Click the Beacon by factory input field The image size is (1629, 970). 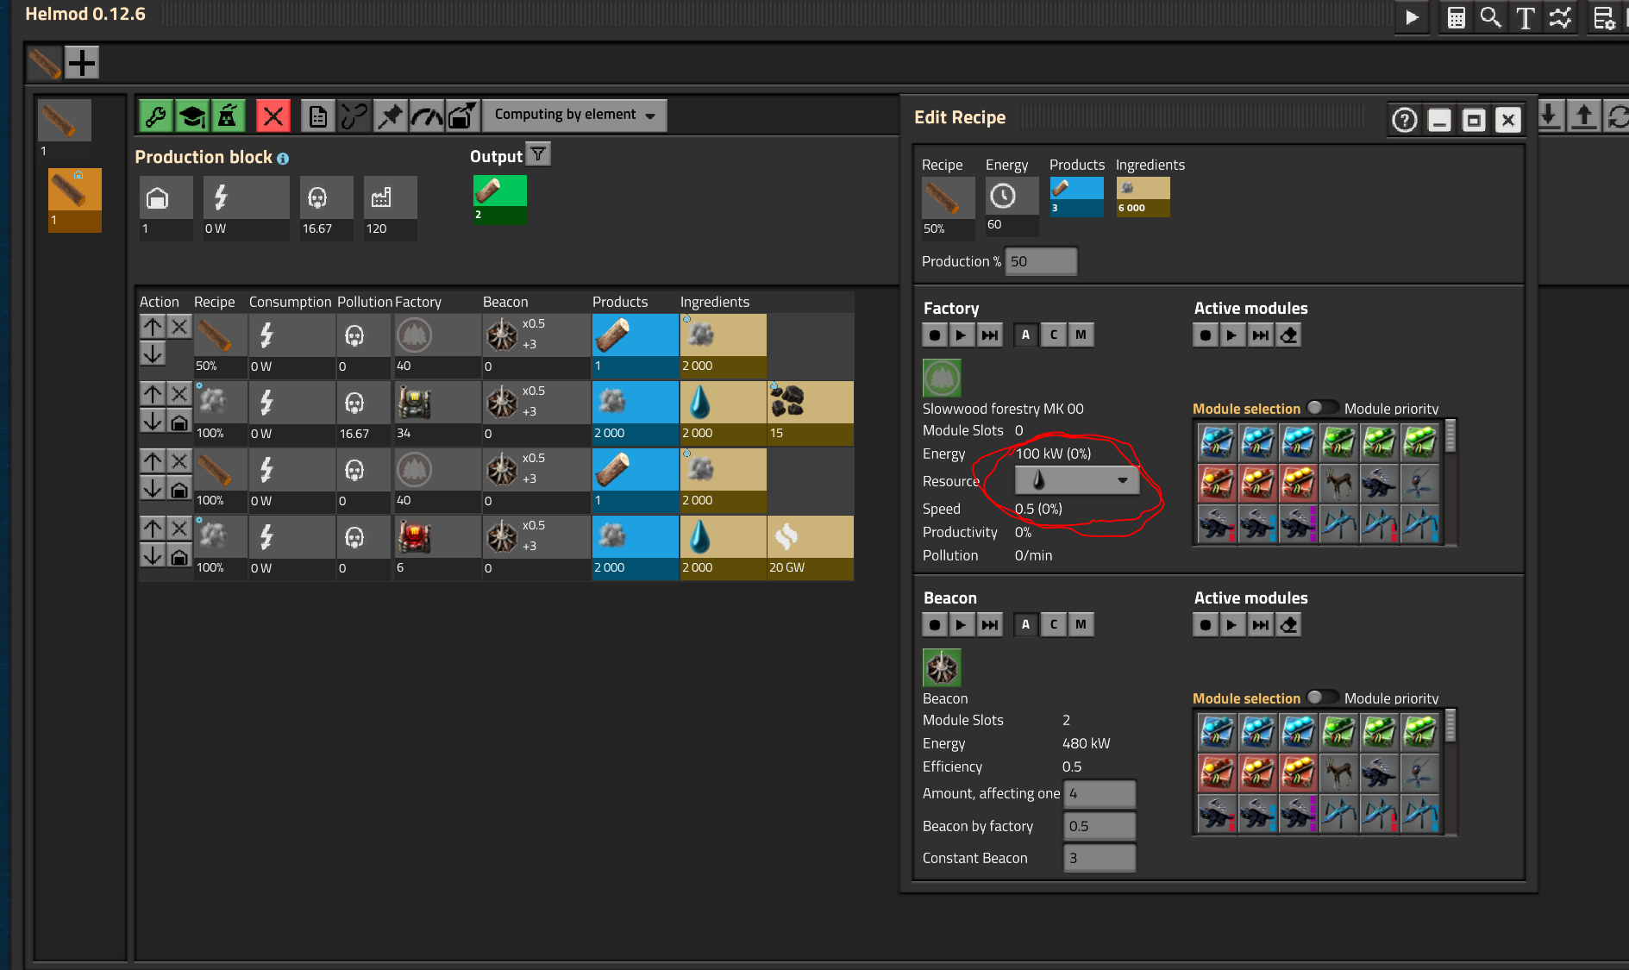tap(1100, 826)
